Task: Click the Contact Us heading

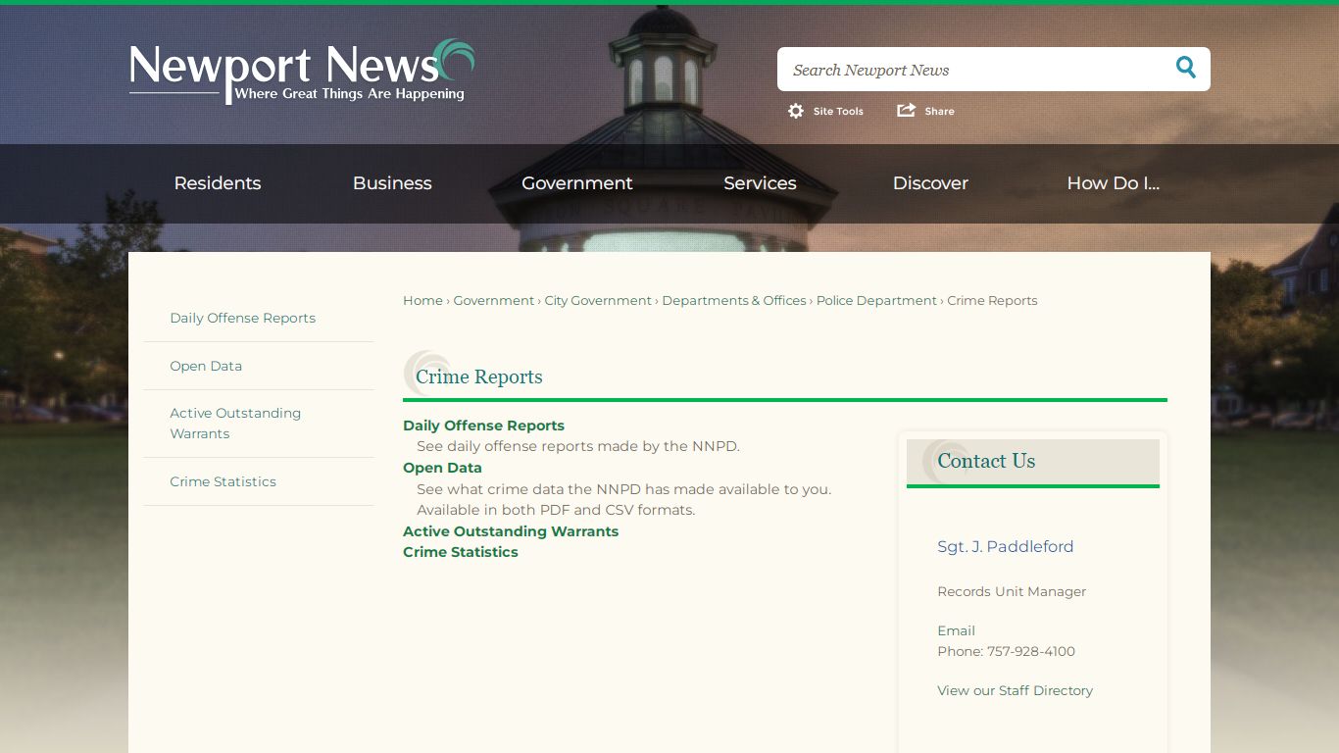Action: [986, 461]
